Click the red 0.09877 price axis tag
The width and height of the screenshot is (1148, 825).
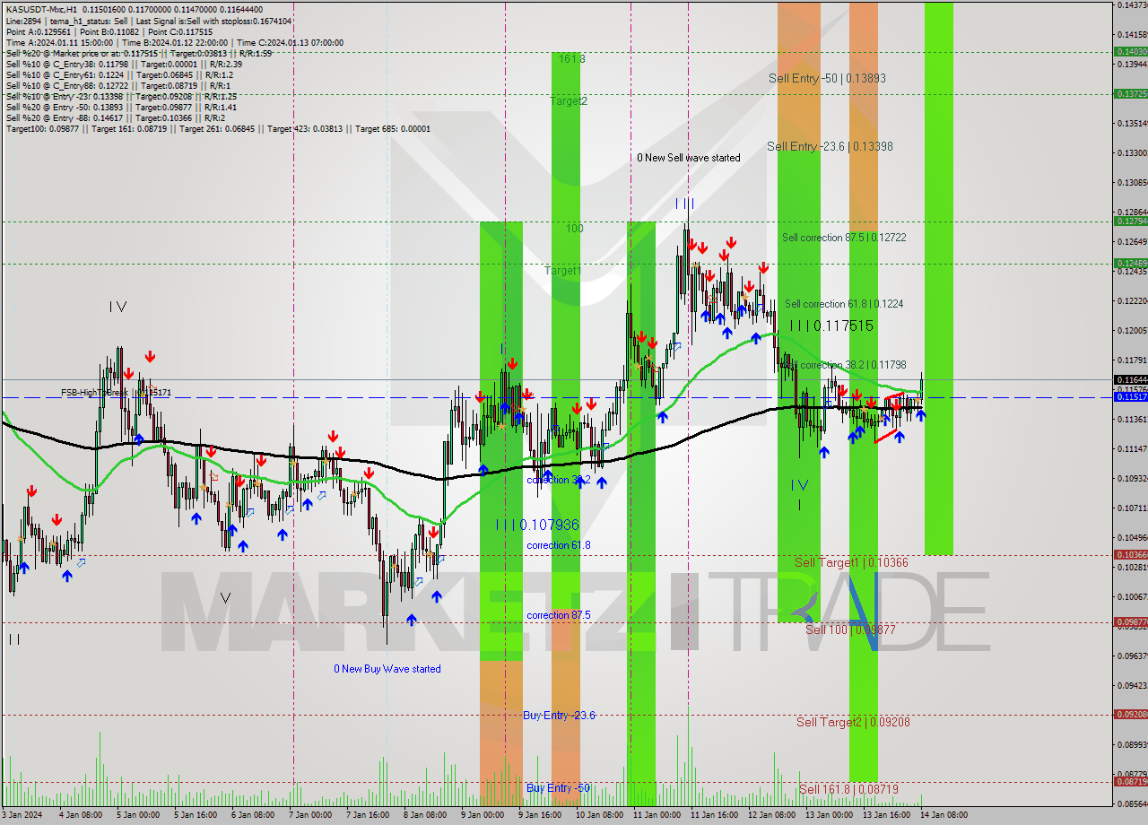click(x=1130, y=622)
